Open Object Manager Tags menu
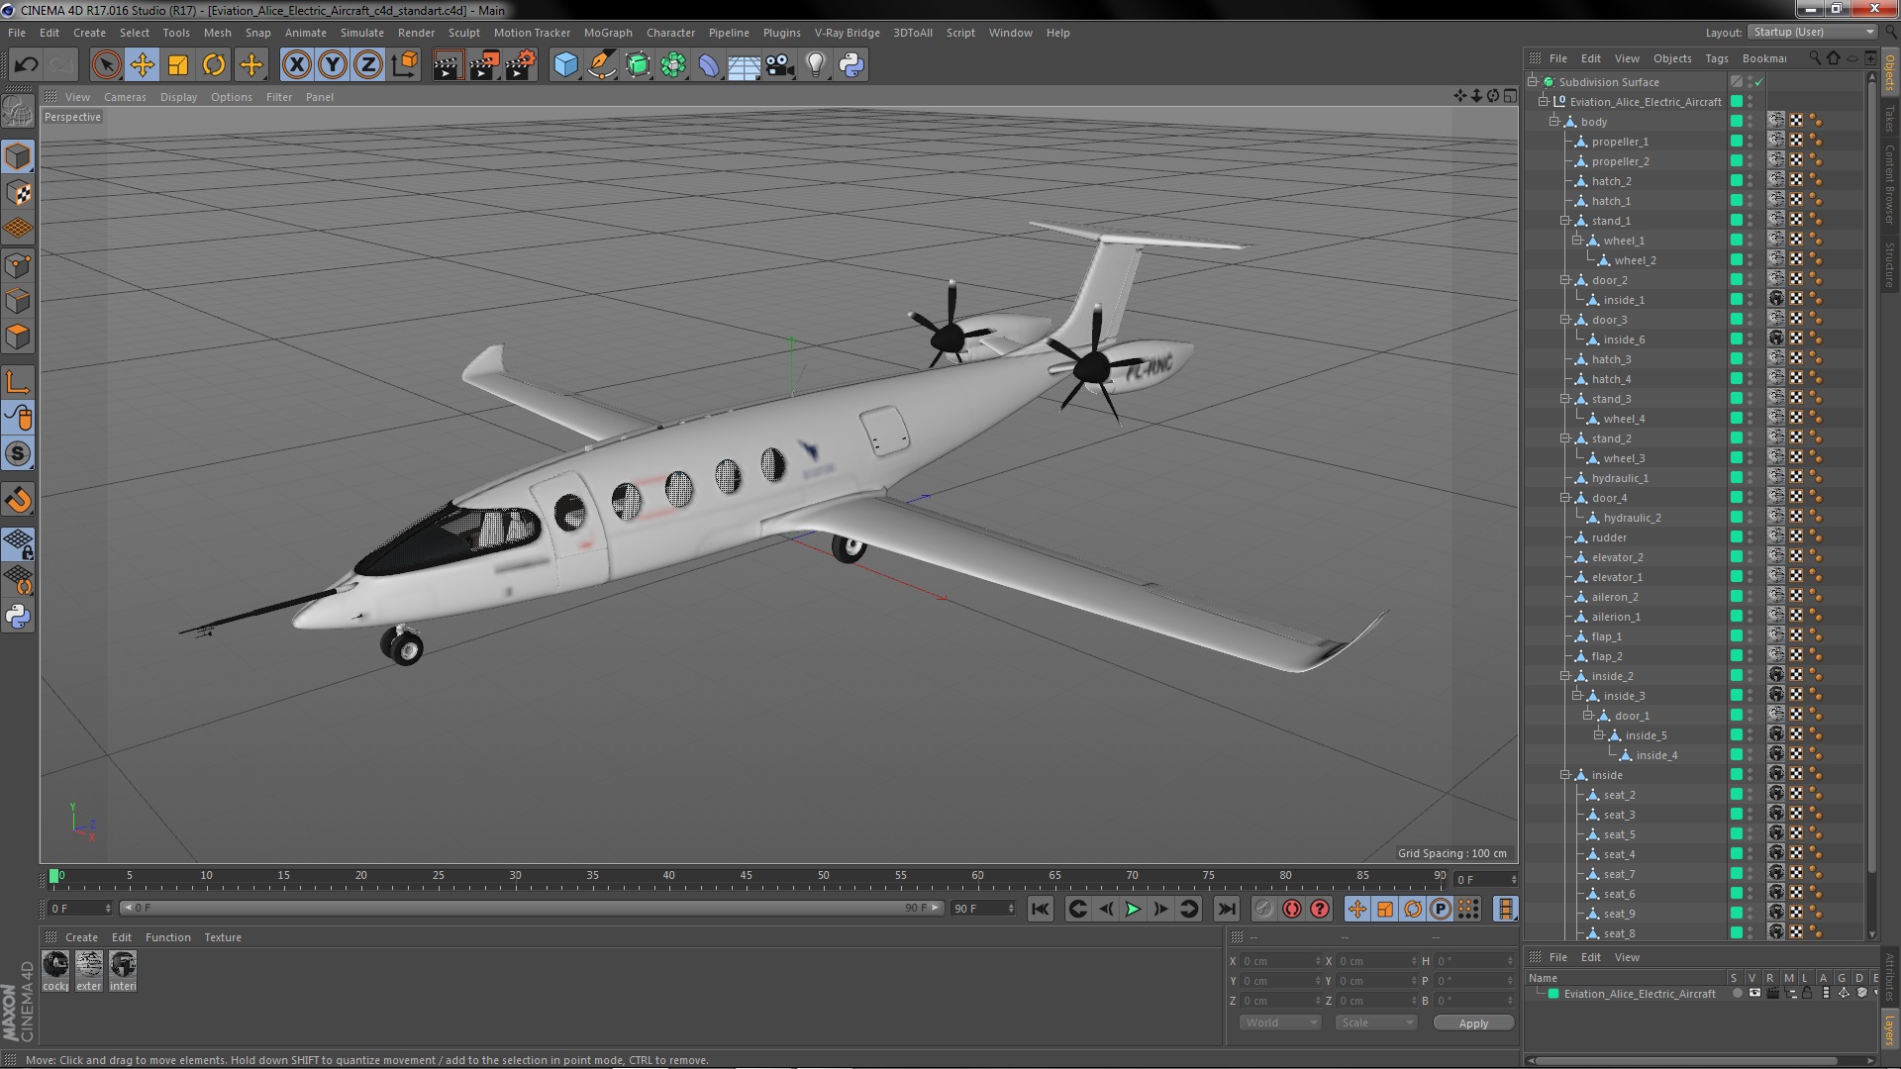 pyautogui.click(x=1717, y=58)
